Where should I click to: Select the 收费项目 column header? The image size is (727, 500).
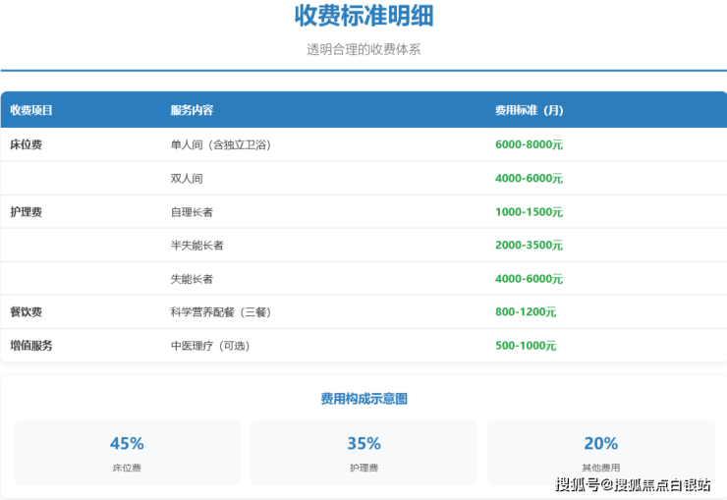31,110
